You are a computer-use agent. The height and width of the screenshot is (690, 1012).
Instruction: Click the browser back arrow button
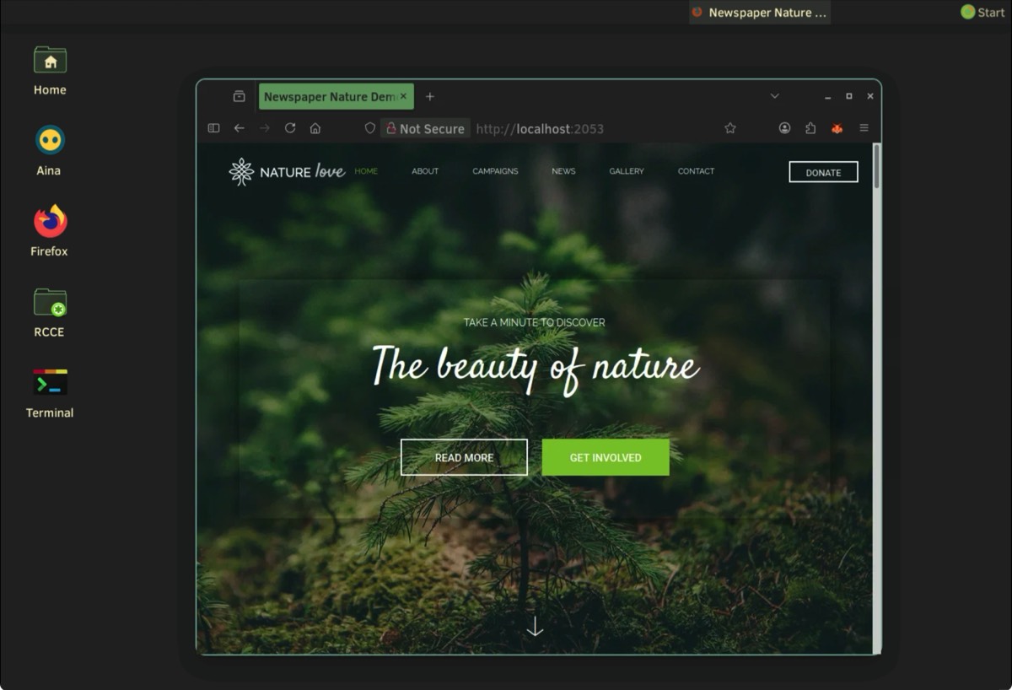click(240, 128)
